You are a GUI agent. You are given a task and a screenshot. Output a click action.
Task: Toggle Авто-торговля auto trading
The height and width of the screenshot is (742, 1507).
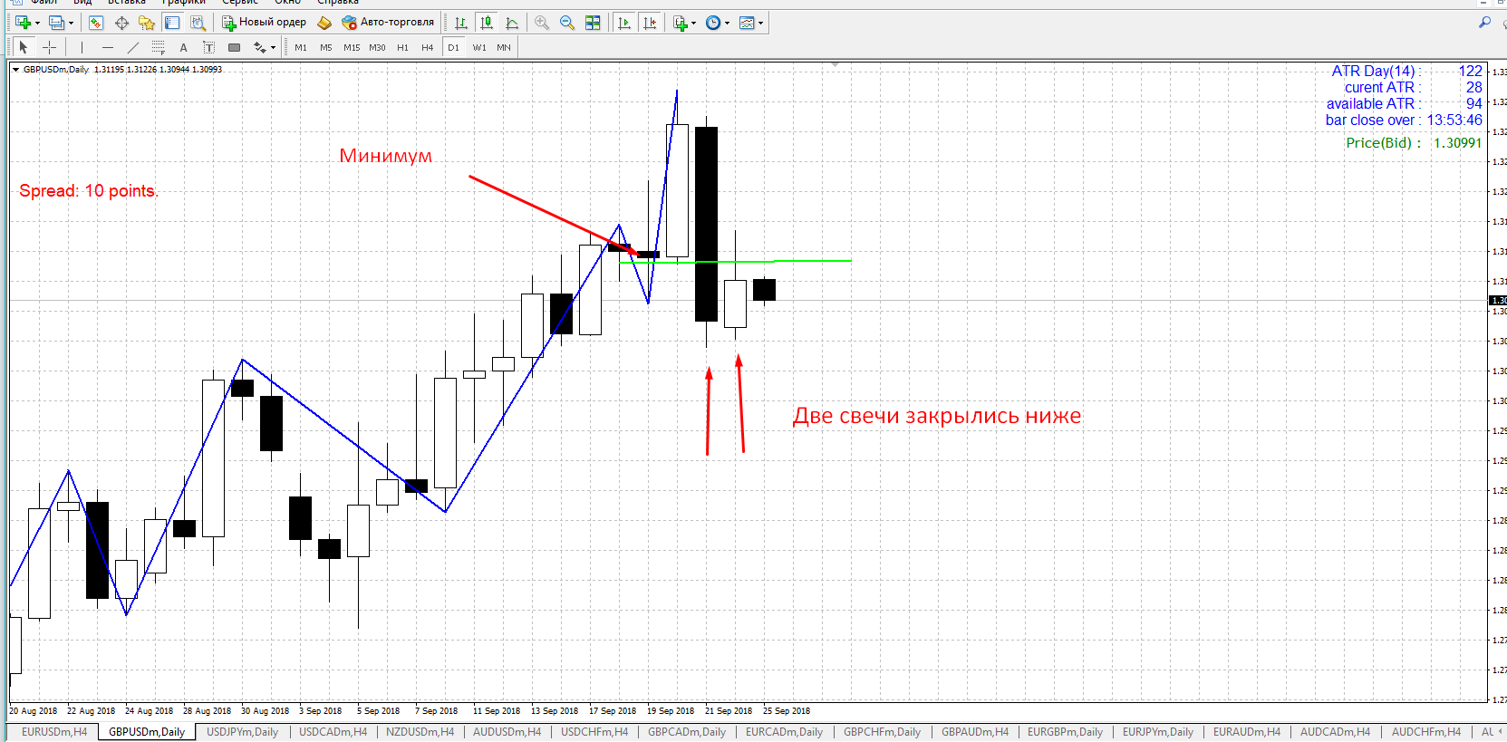(x=388, y=23)
